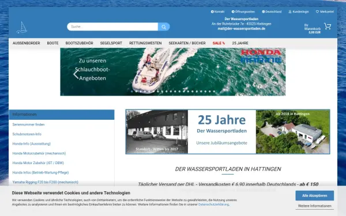This screenshot has height=216, width=346.
Task: Go to next slide with right arrow
Action: (273, 76)
